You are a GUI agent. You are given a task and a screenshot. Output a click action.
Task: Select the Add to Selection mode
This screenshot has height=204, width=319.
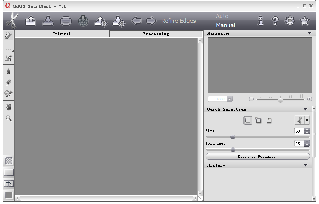pos(258,120)
